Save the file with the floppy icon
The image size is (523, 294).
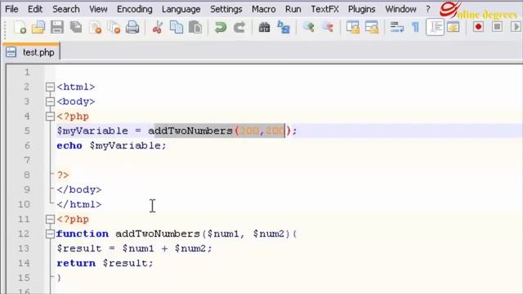pos(57,27)
